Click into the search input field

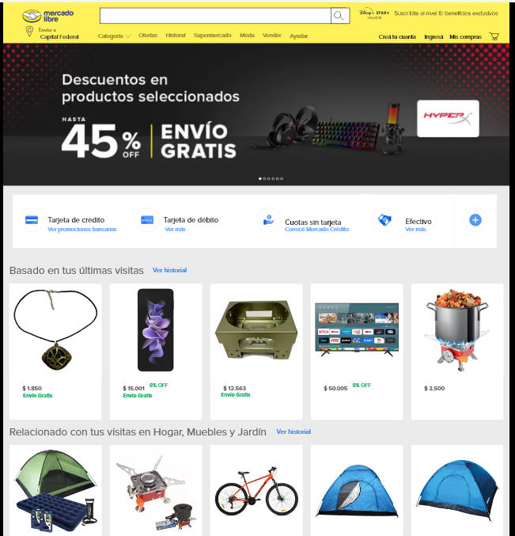click(215, 16)
